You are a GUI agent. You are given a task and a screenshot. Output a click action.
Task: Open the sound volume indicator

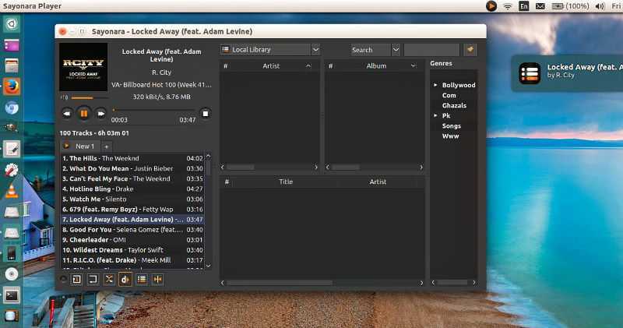[x=600, y=6]
